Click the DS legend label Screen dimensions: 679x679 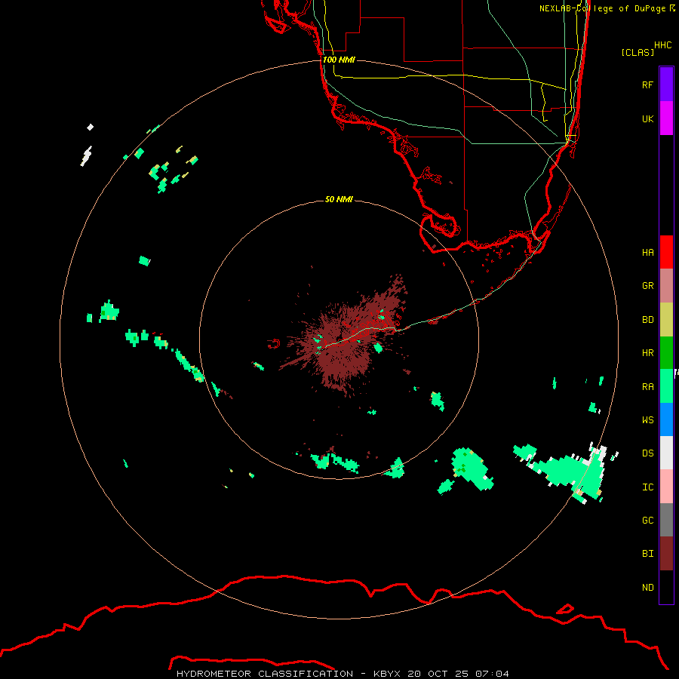647,453
